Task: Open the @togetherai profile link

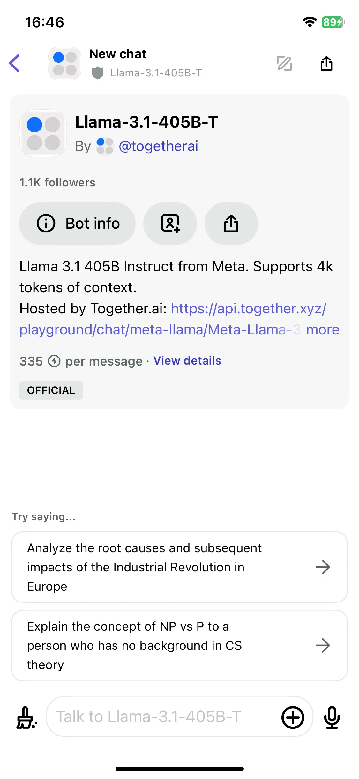Action: point(158,146)
